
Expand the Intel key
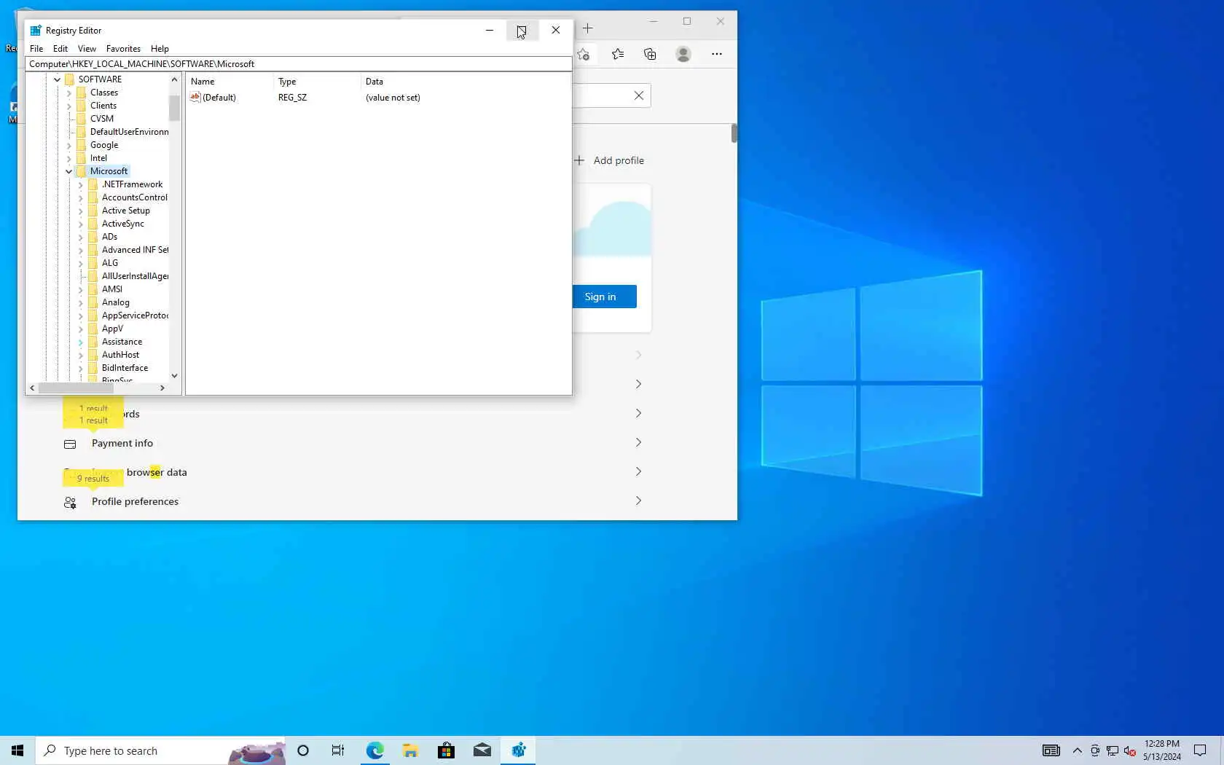pyautogui.click(x=69, y=159)
